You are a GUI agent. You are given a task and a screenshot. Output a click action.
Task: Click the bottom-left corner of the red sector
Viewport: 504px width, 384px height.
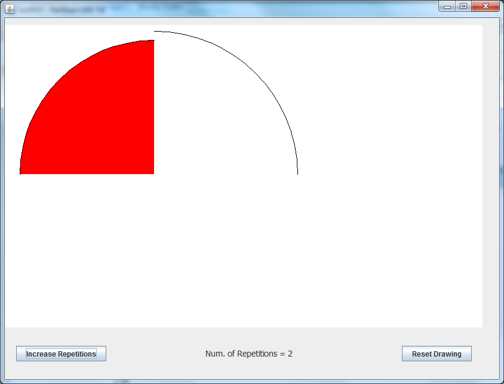[x=21, y=174]
